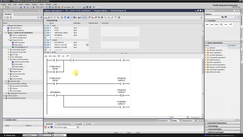Click the search down icon in Instructions options
The width and height of the screenshot is (243, 137).
pos(222,17)
